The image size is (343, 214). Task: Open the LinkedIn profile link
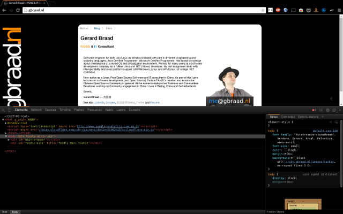(x=99, y=102)
